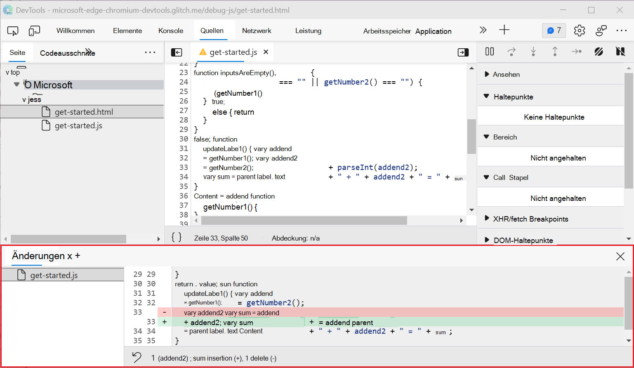Viewport: 634px width, 368px height.
Task: Hide the navigator sidebar pane
Action: point(177,52)
